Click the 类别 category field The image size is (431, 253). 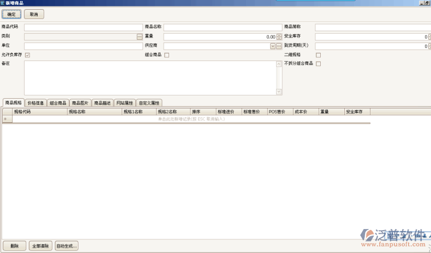81,37
